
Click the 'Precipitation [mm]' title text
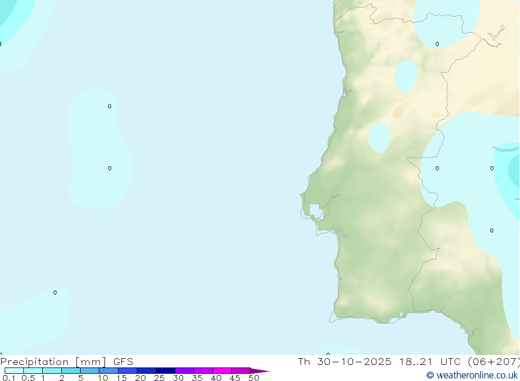53,362
